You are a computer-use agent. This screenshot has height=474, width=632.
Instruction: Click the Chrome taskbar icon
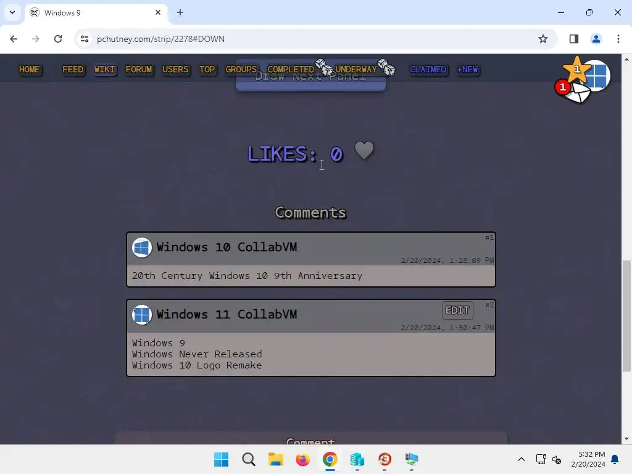click(x=330, y=459)
